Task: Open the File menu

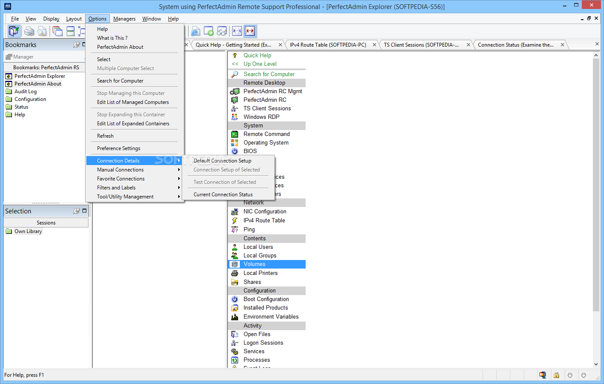Action: 15,19
